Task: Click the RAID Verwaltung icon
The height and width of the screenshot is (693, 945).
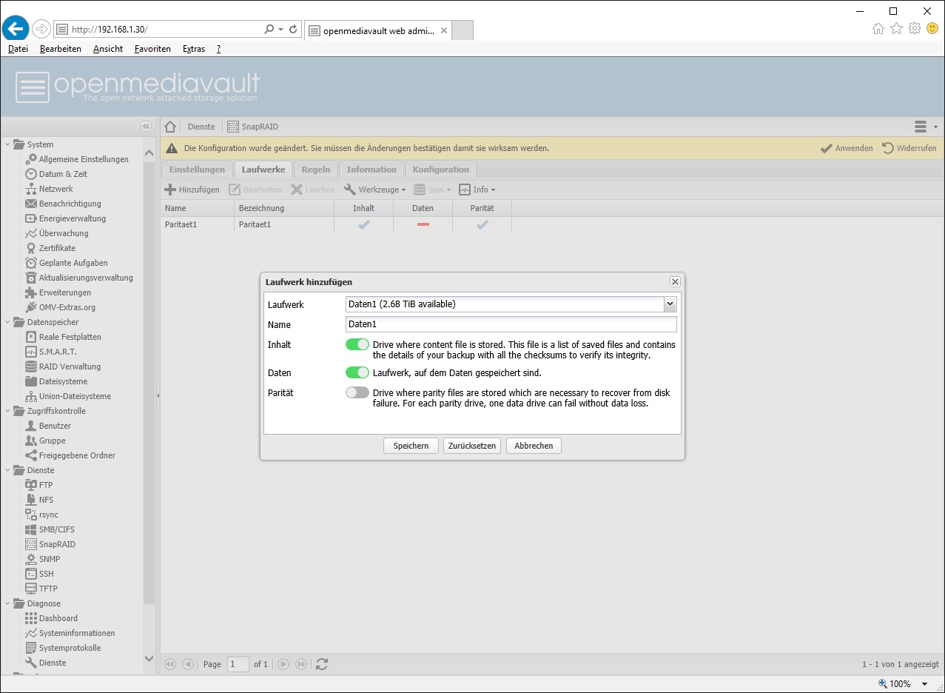Action: tap(31, 366)
